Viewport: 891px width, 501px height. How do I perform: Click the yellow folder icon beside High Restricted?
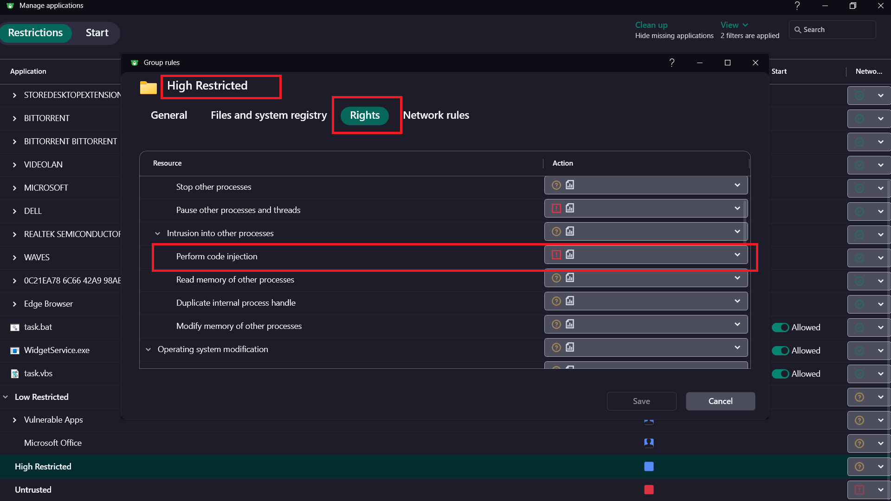[148, 87]
